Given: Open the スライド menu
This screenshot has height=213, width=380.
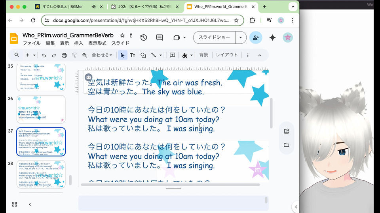Looking at the screenshot, I should tap(120, 43).
